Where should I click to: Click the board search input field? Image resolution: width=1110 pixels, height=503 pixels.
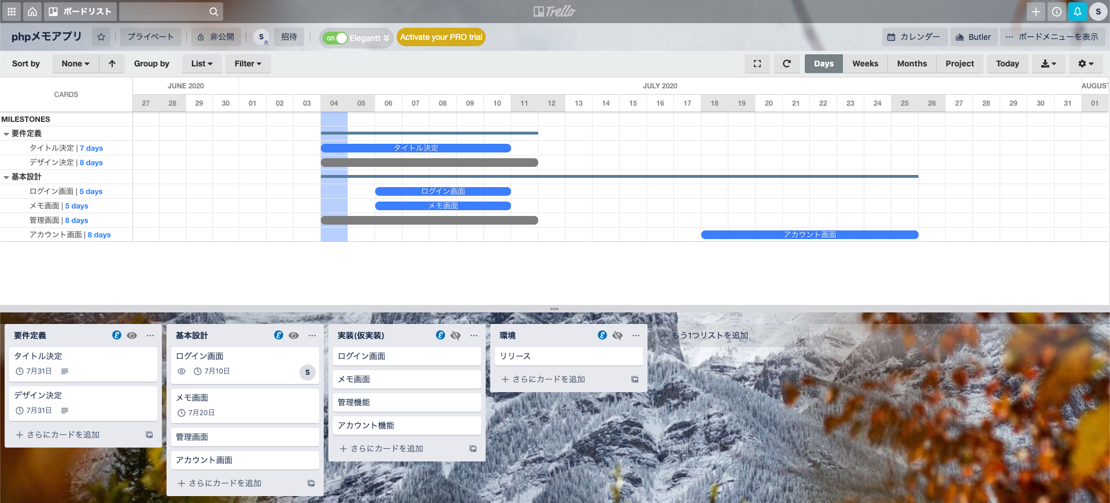coord(164,12)
